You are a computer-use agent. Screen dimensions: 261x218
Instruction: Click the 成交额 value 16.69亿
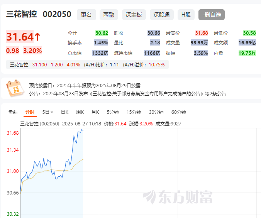click(x=247, y=43)
